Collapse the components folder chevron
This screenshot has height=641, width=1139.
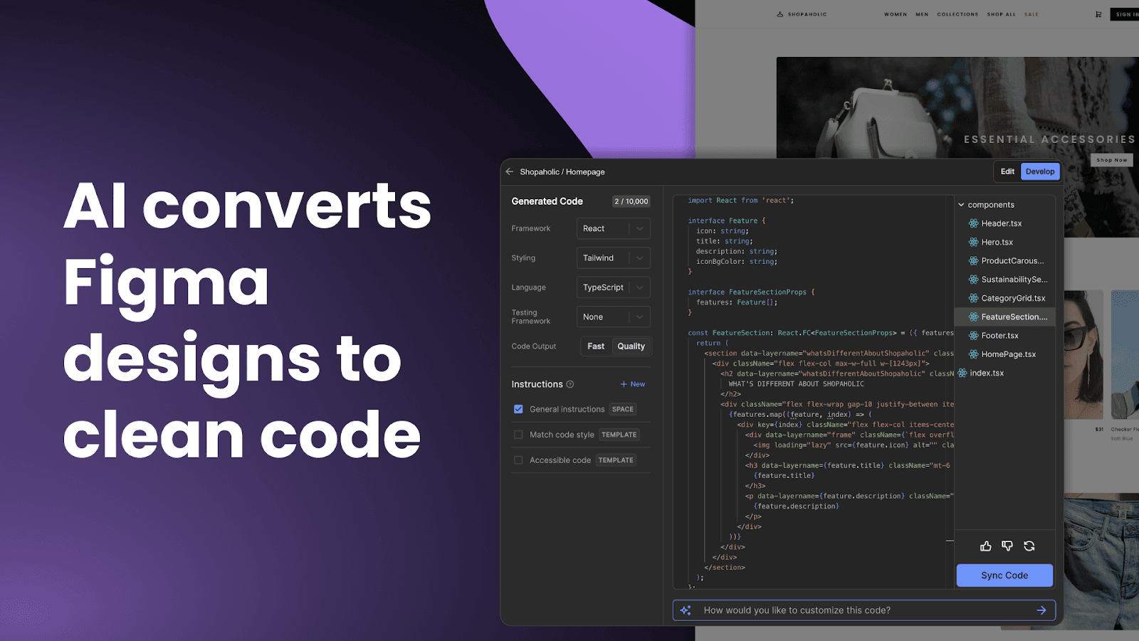point(961,205)
